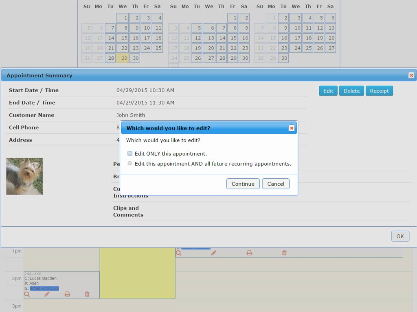Select 'Edit this appointment AND all future recurring appointments'
Screen dimensions: 417x312
(x=130, y=163)
